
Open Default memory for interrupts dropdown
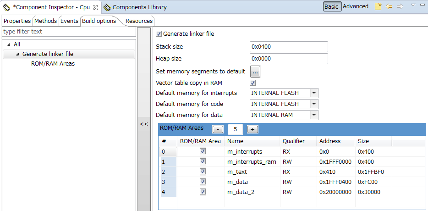[313, 93]
